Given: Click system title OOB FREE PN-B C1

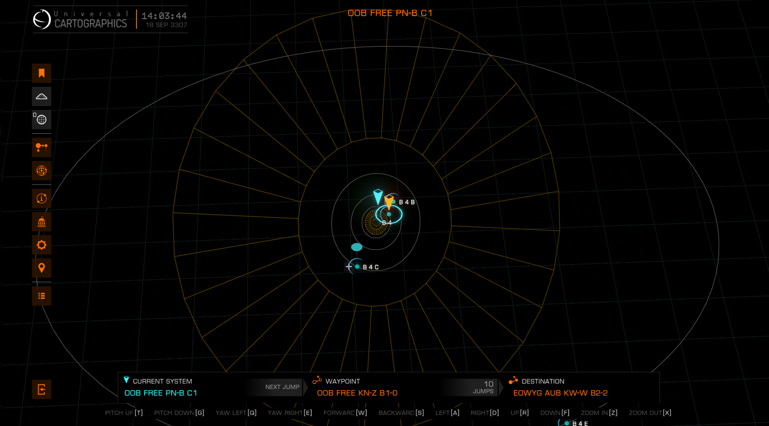Looking at the screenshot, I should (390, 13).
